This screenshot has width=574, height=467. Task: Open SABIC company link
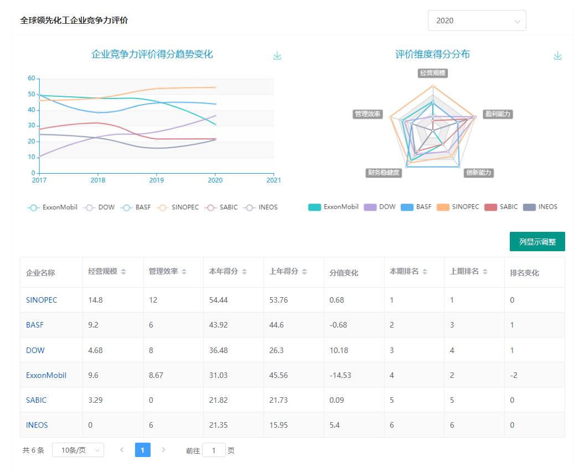tap(36, 400)
